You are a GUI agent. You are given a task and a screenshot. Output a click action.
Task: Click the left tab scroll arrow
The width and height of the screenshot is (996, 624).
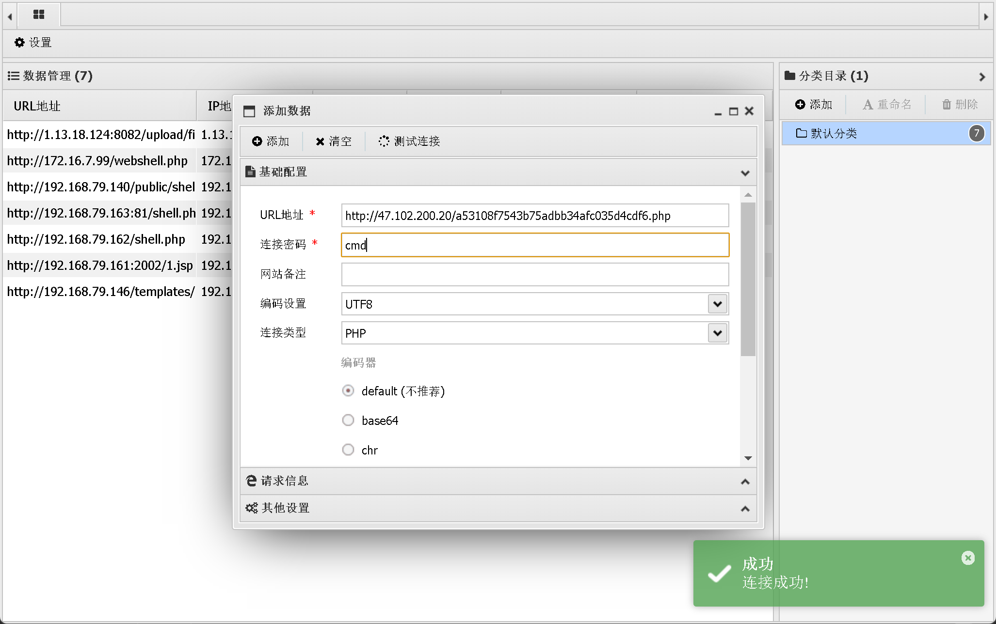coord(10,16)
